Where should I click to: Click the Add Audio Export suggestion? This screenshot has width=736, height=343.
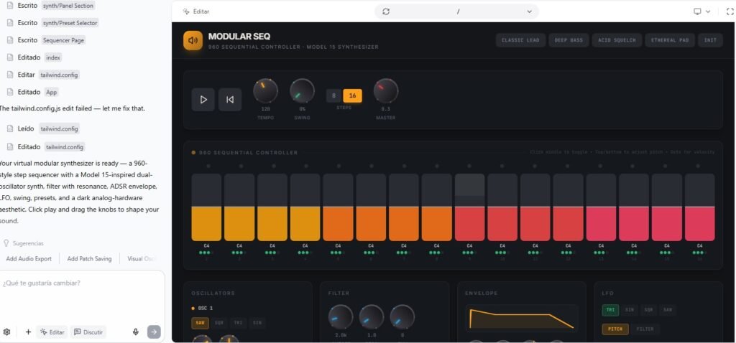pyautogui.click(x=29, y=258)
